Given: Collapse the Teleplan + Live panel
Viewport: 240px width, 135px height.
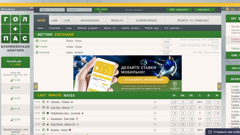Looking at the screenshot, I should point(4,61).
